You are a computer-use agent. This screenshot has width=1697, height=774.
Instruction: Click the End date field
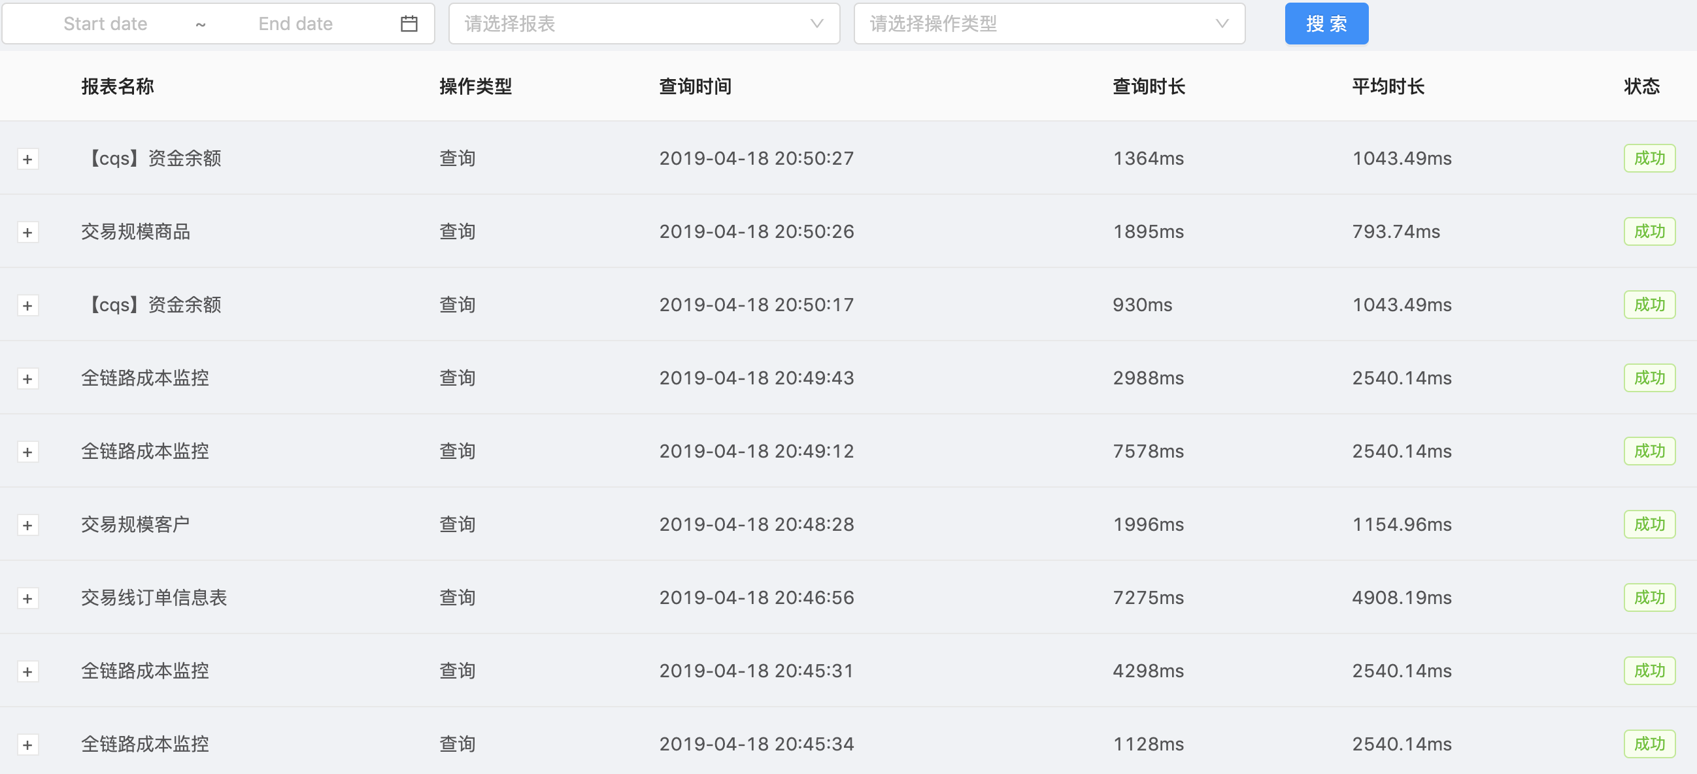click(295, 24)
